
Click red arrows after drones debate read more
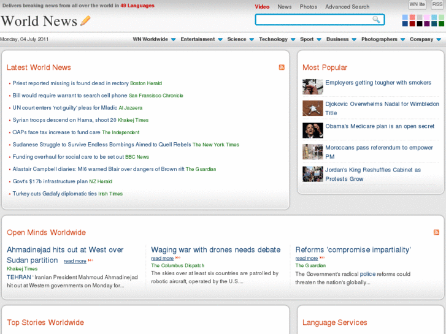pyautogui.click(x=178, y=257)
